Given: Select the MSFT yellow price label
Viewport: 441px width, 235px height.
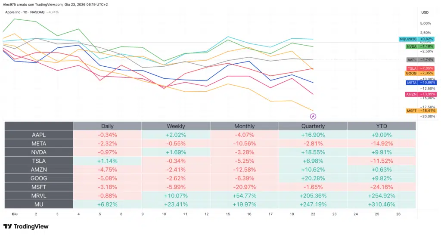Looking at the screenshot, I should [421, 111].
